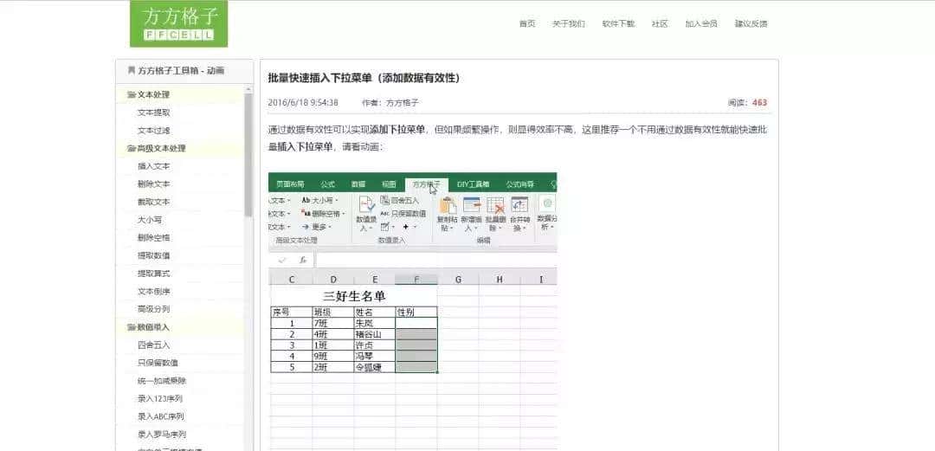Screen dimensions: 935x451
Task: Click the cell containing 9班
Action: [333, 356]
